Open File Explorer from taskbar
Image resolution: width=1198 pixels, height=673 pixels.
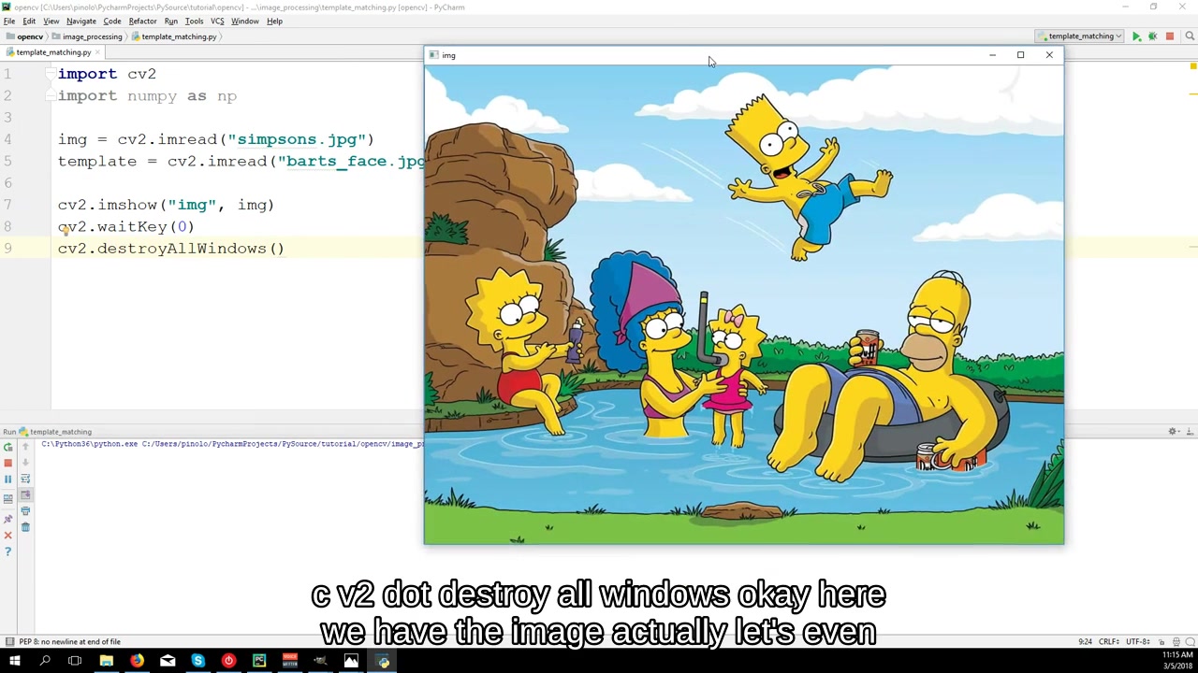point(106,662)
